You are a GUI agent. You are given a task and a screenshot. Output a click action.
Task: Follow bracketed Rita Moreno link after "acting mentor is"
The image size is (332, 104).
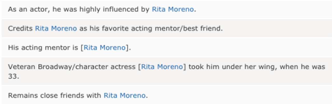click(x=105, y=48)
